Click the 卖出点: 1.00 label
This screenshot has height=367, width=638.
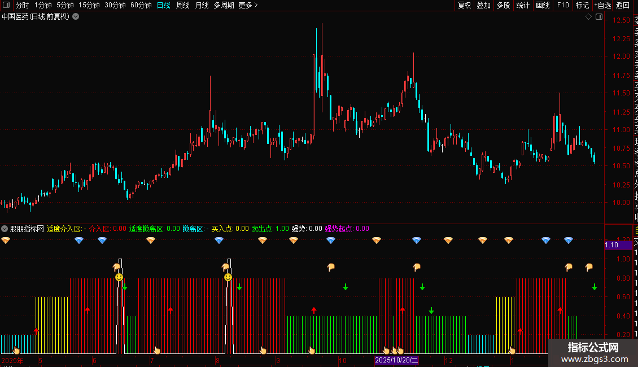[270, 229]
